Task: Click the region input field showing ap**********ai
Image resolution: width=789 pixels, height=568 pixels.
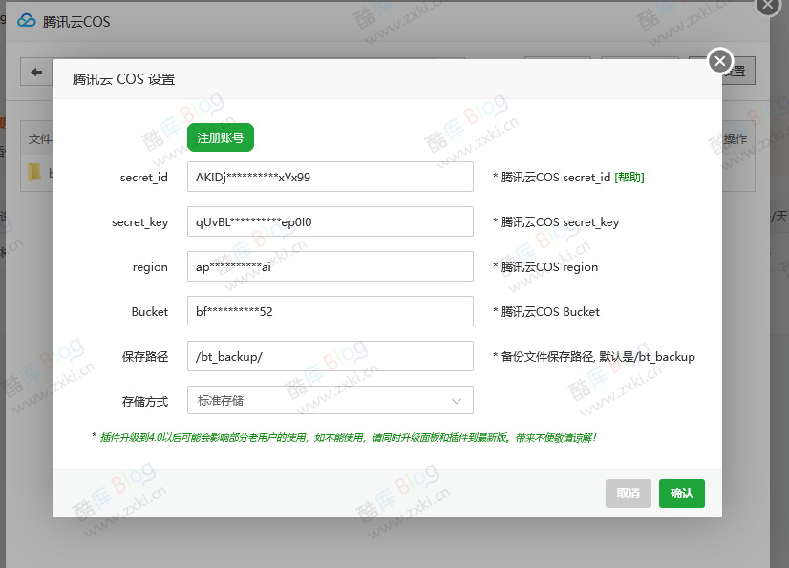Action: click(x=330, y=266)
